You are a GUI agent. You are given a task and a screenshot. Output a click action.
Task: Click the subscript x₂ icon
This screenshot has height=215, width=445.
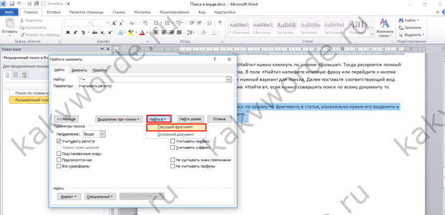click(x=103, y=33)
